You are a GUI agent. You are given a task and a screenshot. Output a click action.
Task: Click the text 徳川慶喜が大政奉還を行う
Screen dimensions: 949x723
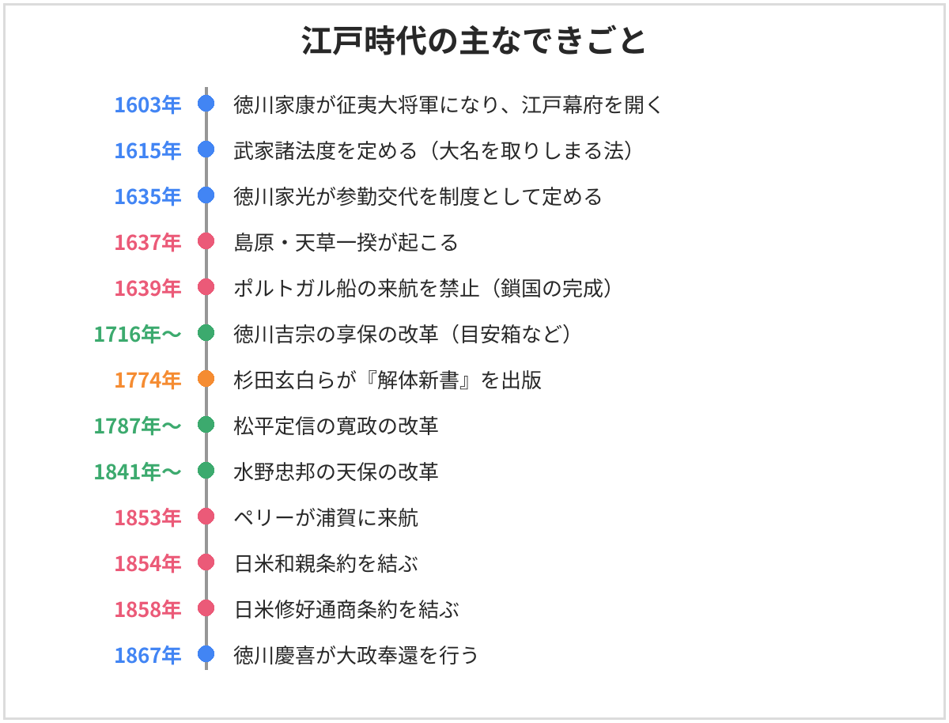pos(357,655)
